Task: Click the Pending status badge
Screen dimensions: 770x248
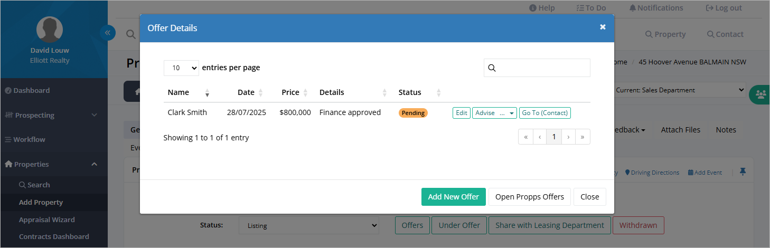Action: [413, 113]
